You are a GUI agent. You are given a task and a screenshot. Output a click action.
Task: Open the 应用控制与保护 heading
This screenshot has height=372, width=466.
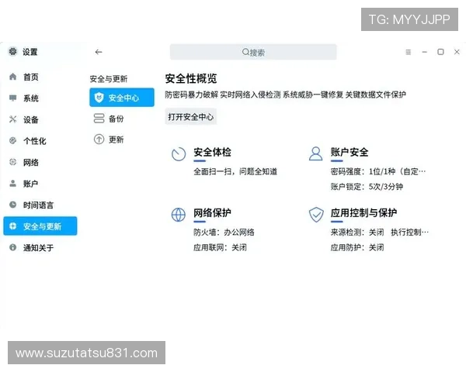pyautogui.click(x=363, y=212)
